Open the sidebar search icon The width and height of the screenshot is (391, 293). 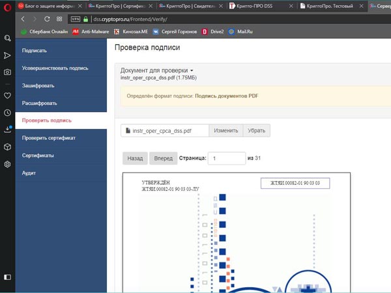click(x=7, y=38)
